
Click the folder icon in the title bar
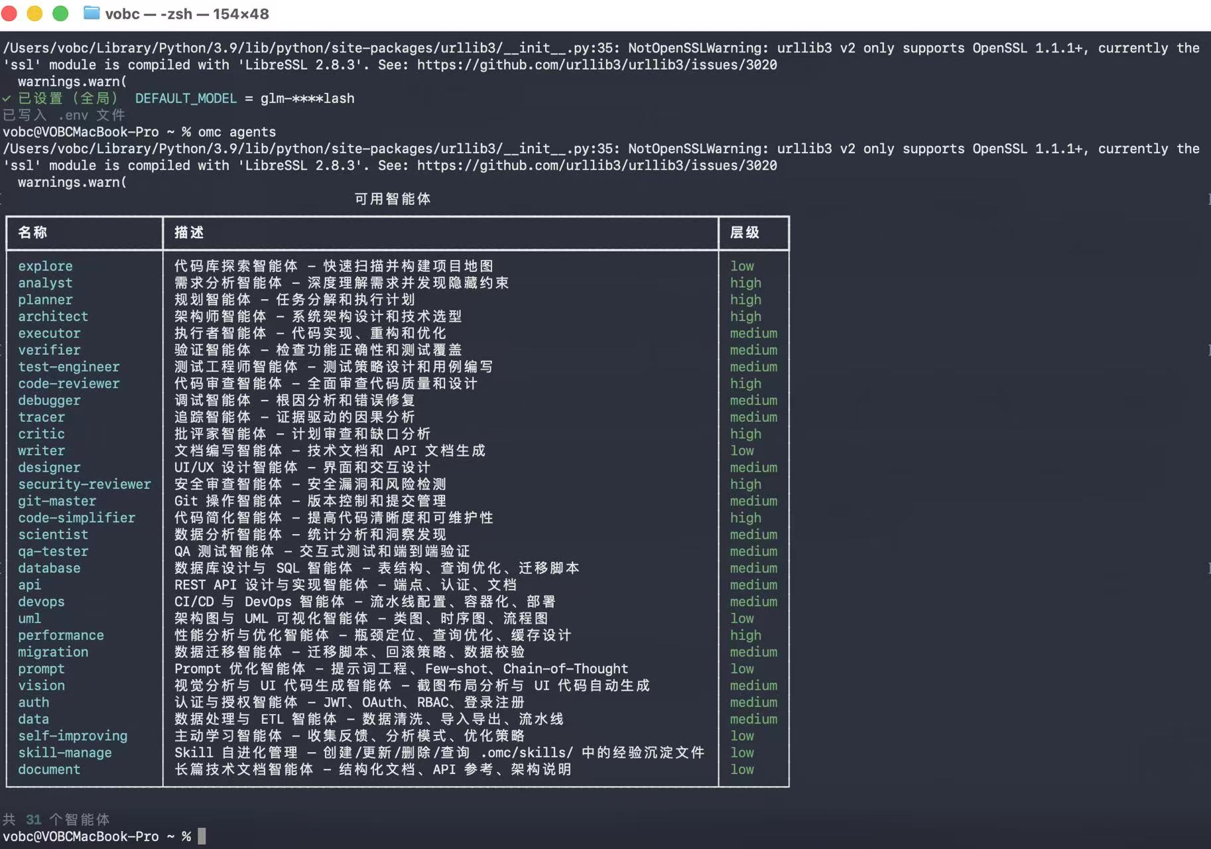pyautogui.click(x=92, y=13)
